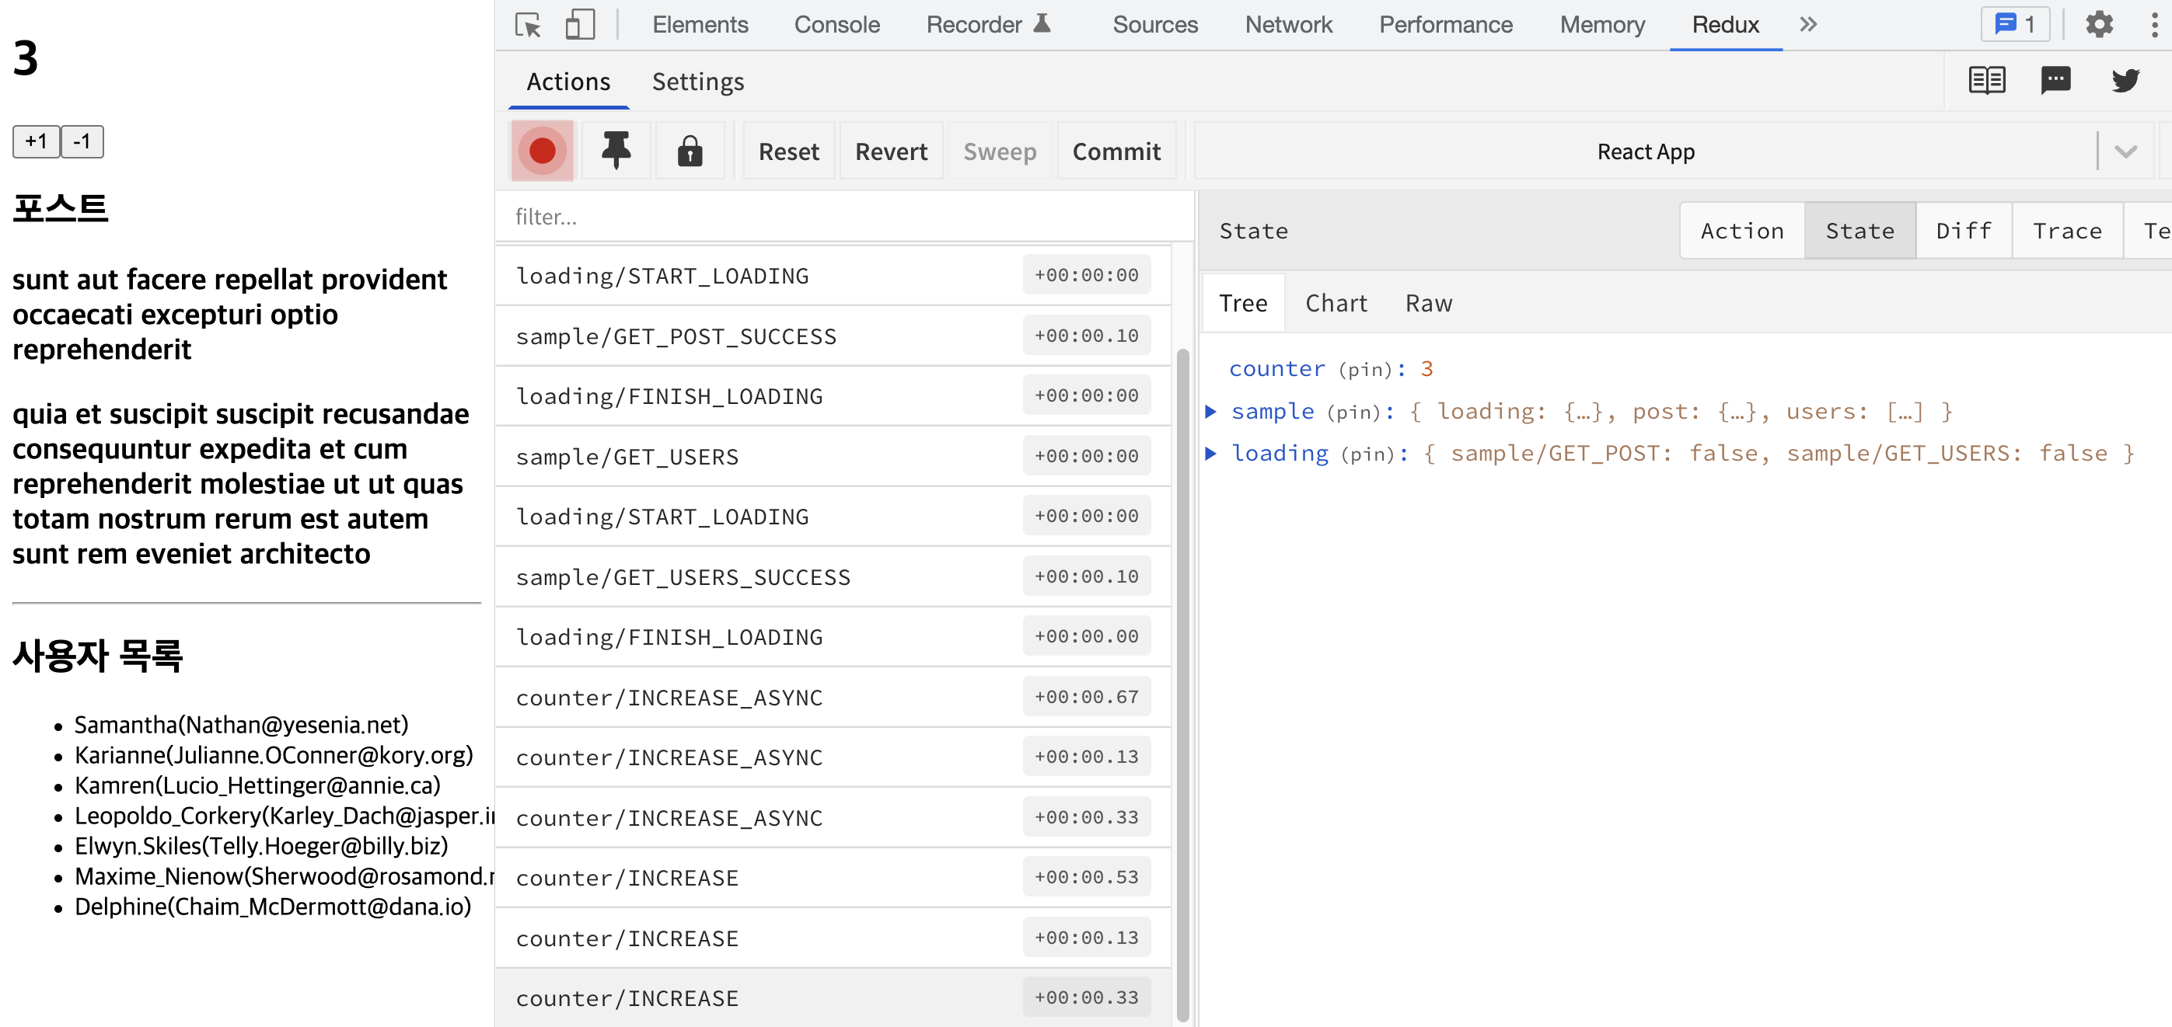Expand the loading state node

(1210, 453)
